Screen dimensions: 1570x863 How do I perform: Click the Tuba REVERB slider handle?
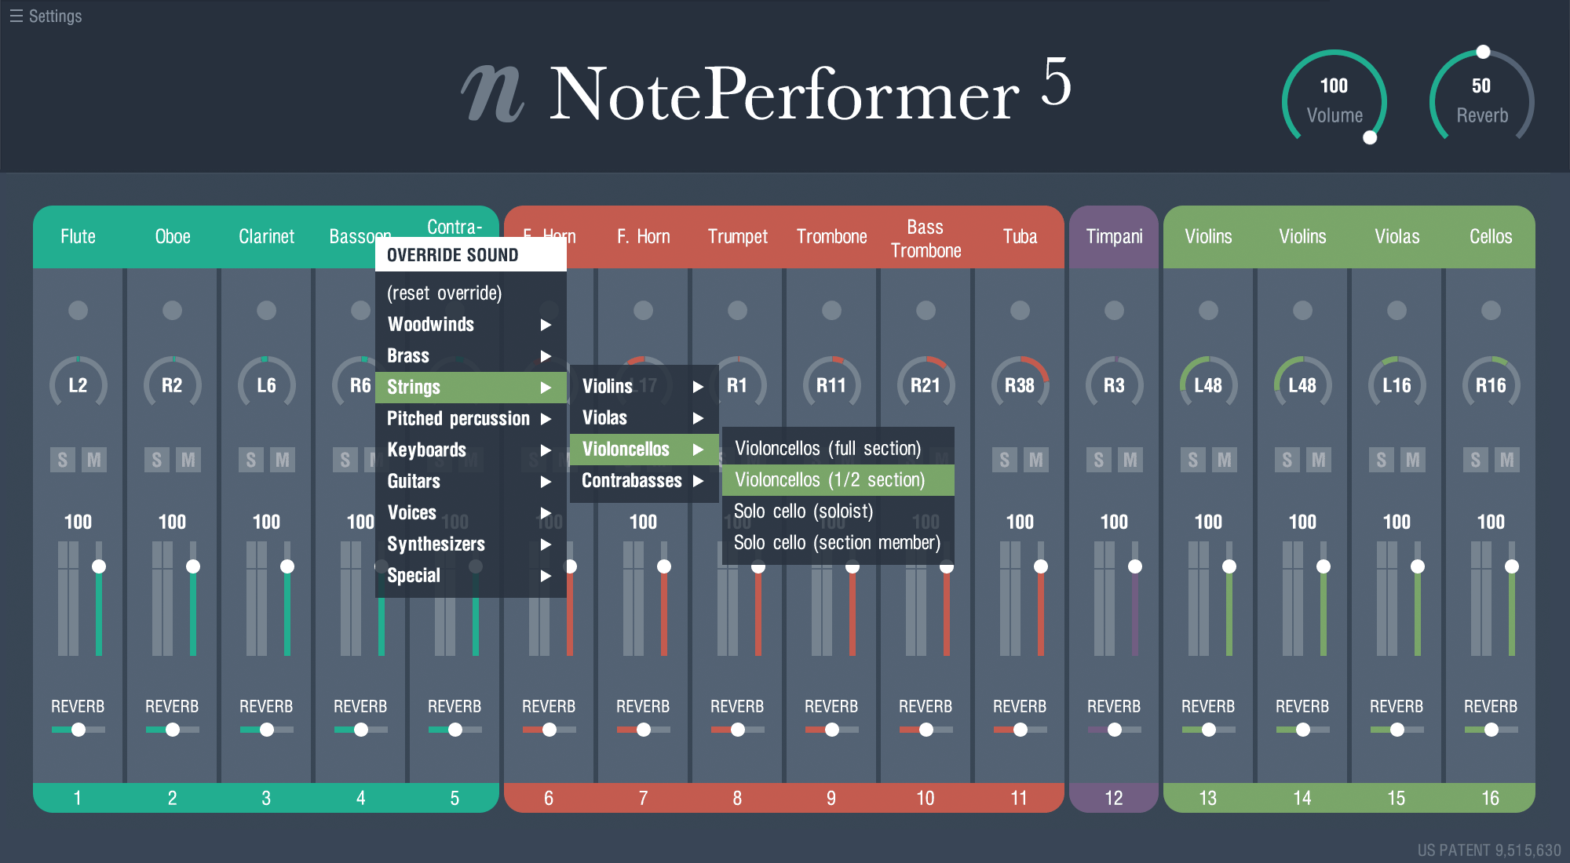click(1020, 730)
